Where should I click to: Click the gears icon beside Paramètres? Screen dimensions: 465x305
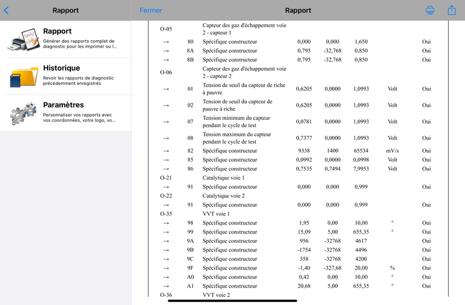point(23,113)
